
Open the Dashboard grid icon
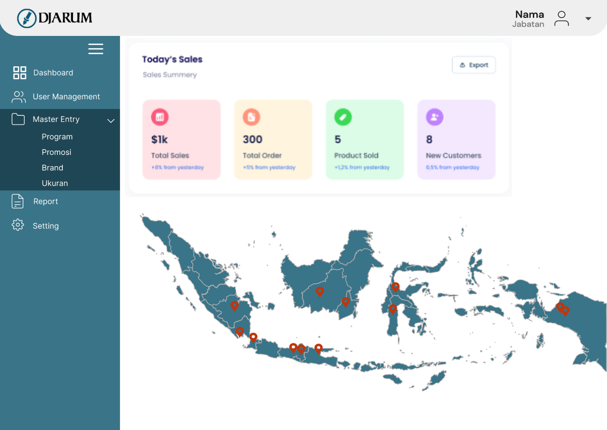pos(20,72)
